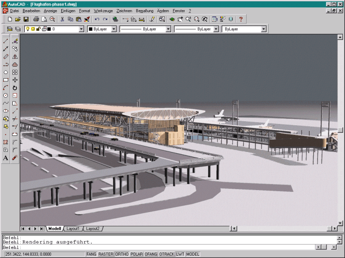Select the Scale tool

click(x=15, y=95)
